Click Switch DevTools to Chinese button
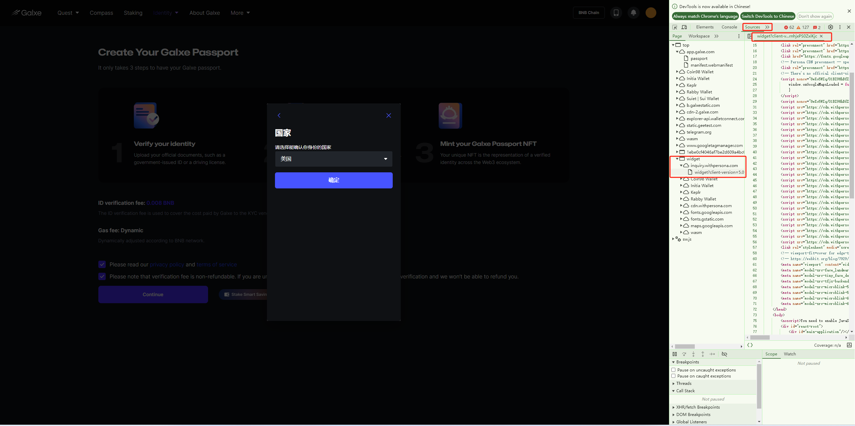Viewport: 855px width, 426px height. click(x=767, y=16)
